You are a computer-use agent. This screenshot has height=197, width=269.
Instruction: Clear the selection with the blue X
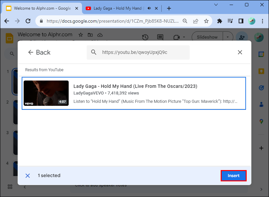(28, 176)
